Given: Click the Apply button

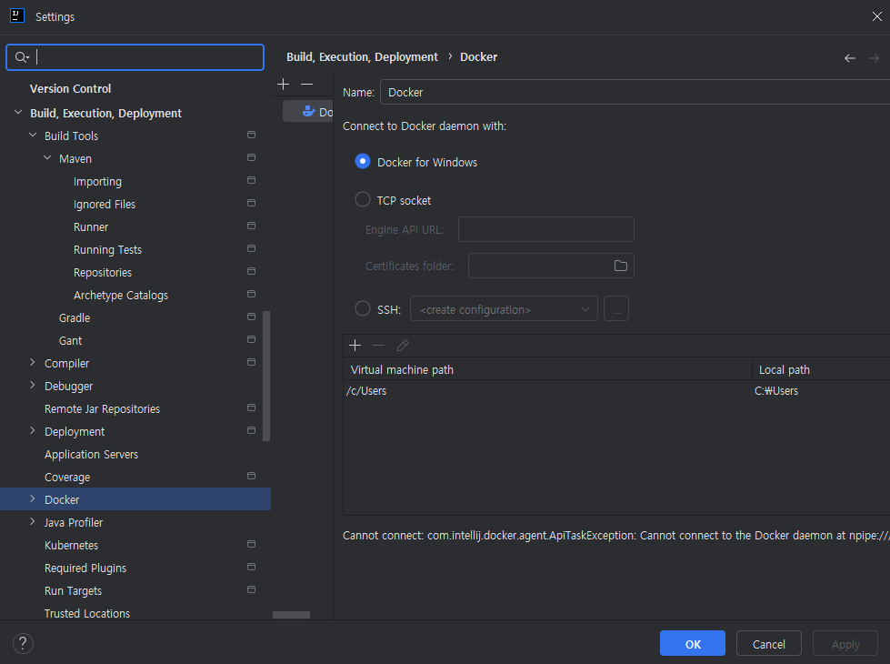Looking at the screenshot, I should click(845, 644).
